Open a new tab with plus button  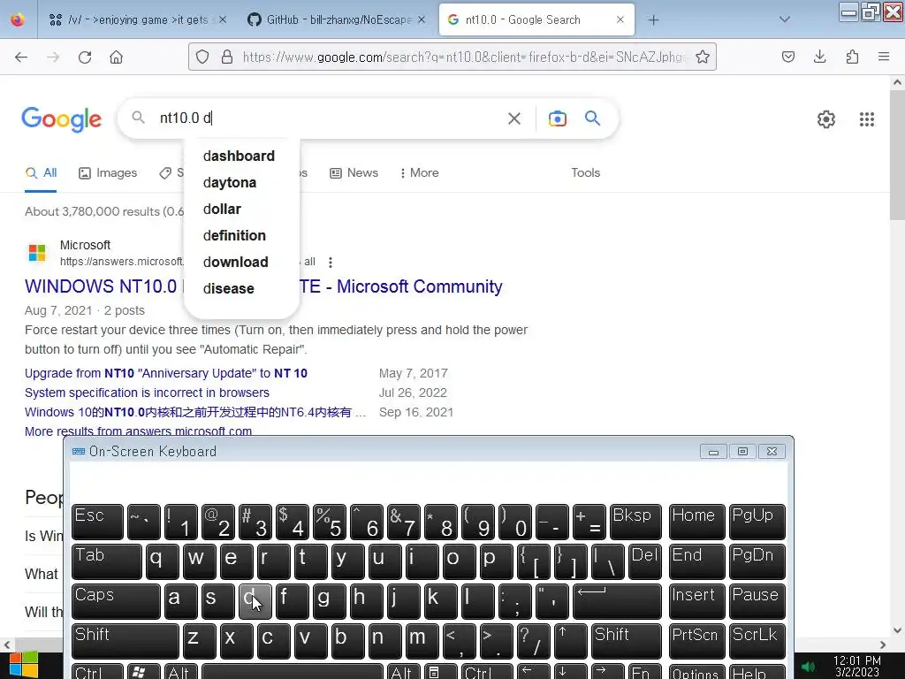tap(653, 20)
